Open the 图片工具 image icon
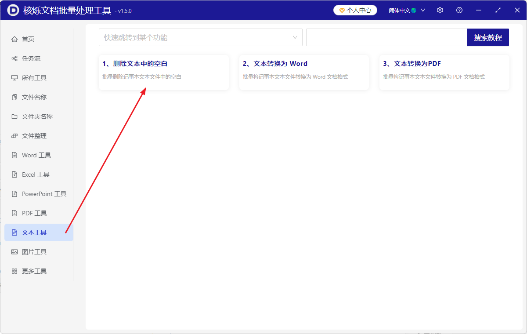Image resolution: width=527 pixels, height=334 pixels. tap(14, 251)
